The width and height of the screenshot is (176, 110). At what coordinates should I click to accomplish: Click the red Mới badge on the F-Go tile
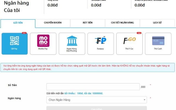click(x=139, y=33)
